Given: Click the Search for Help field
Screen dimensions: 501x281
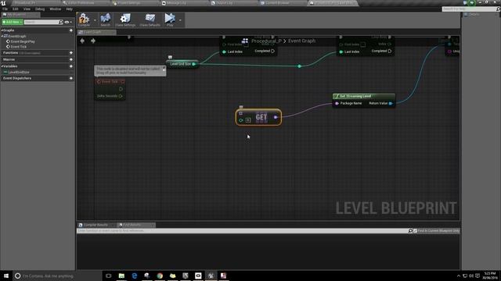Looking at the screenshot, I should click(469, 9).
